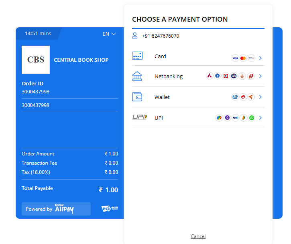Click the credit card icon beside Card
Image resolution: width=291 pixels, height=244 pixels.
point(137,56)
